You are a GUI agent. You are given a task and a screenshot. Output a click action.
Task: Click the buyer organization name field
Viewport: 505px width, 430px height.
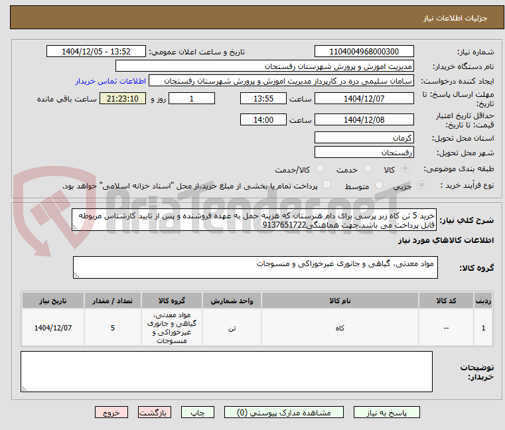pyautogui.click(x=264, y=66)
